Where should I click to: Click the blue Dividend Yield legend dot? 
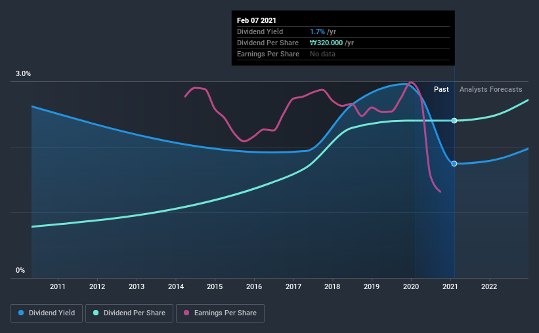click(x=21, y=313)
